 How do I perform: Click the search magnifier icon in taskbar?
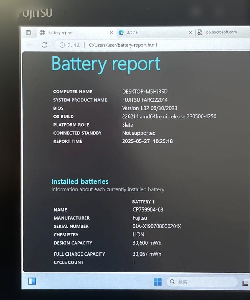172,282
